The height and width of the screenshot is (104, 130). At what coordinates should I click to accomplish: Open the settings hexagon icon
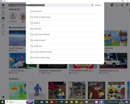point(122,5)
